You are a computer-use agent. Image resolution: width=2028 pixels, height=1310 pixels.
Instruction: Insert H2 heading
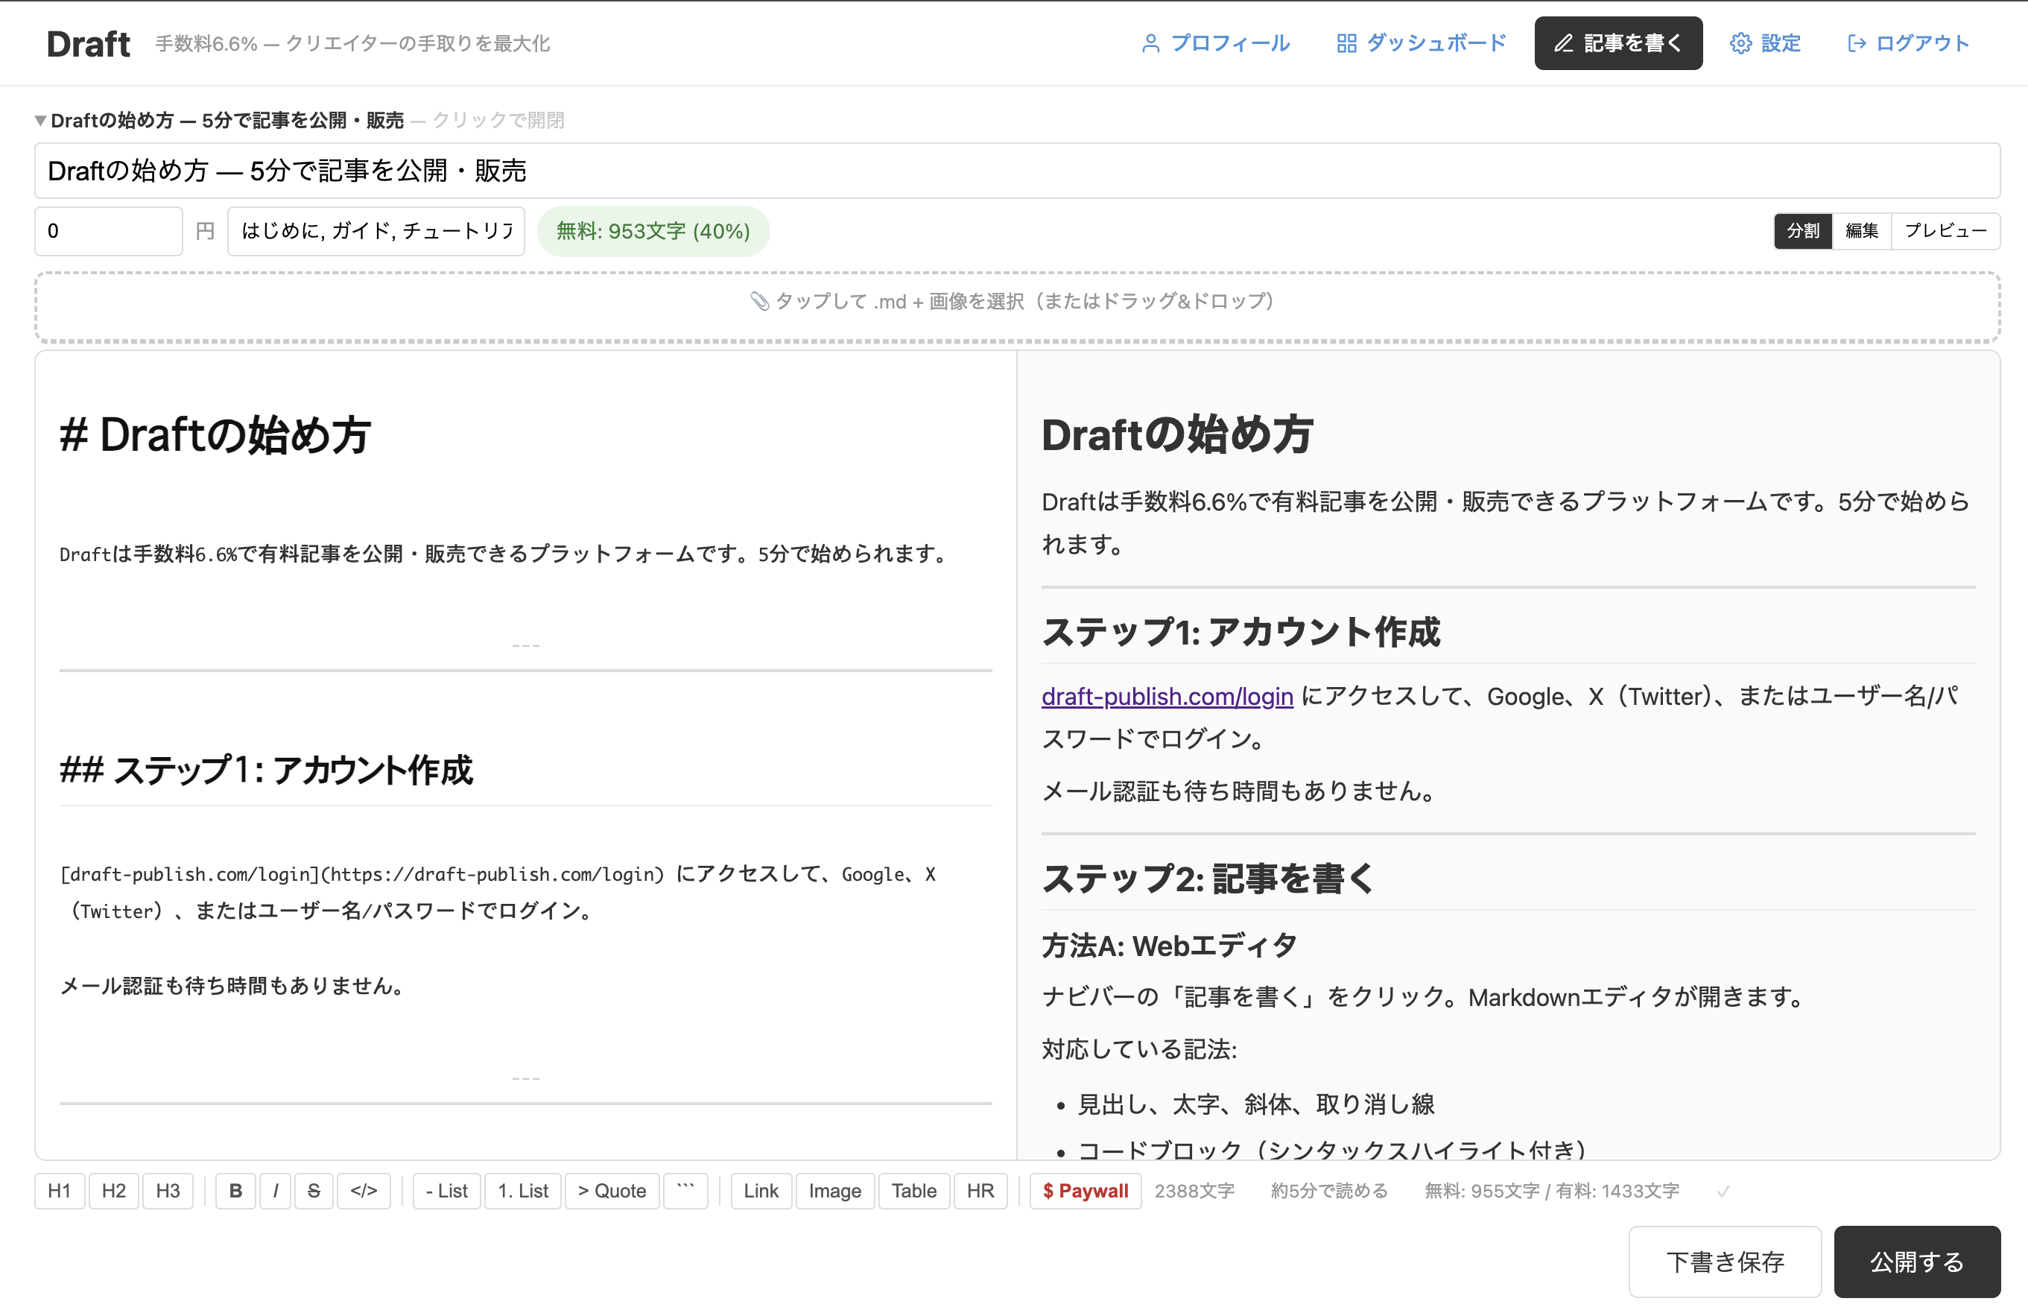pyautogui.click(x=114, y=1190)
